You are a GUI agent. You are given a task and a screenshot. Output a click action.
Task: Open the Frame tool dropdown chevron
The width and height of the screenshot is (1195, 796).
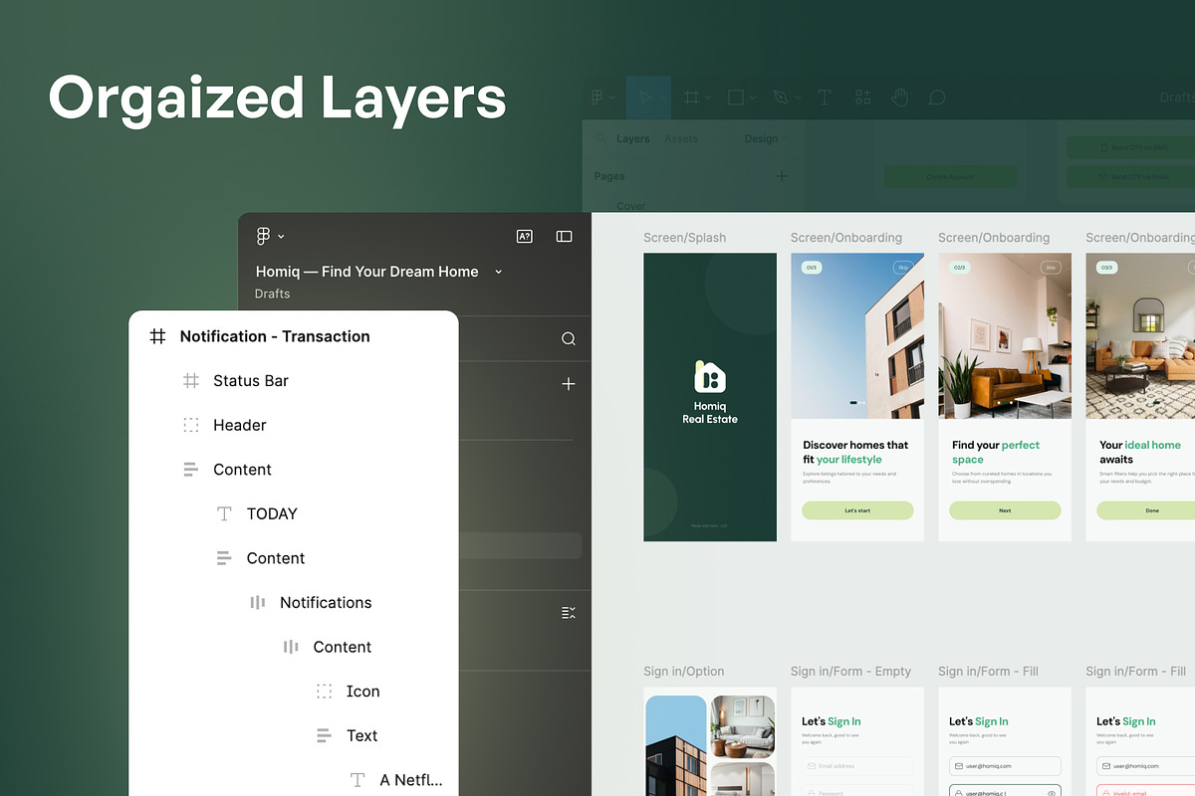coord(707,98)
